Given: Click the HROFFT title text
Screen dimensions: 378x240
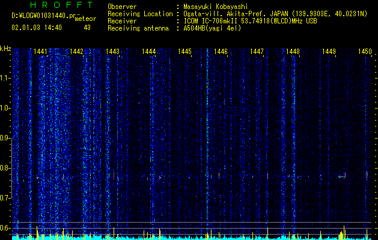Looking at the screenshot, I should [x=61, y=5].
